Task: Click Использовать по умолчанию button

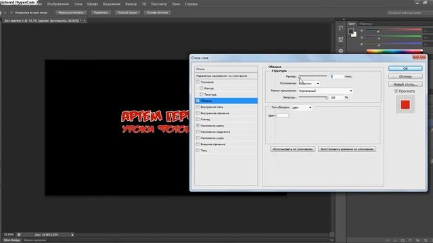Action: 293,149
